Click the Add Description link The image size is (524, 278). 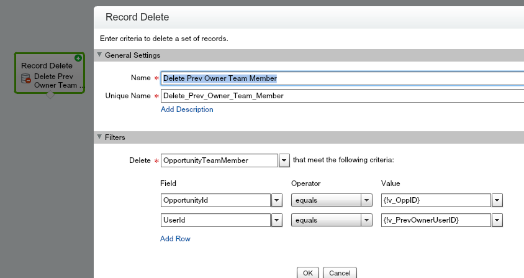tap(187, 109)
